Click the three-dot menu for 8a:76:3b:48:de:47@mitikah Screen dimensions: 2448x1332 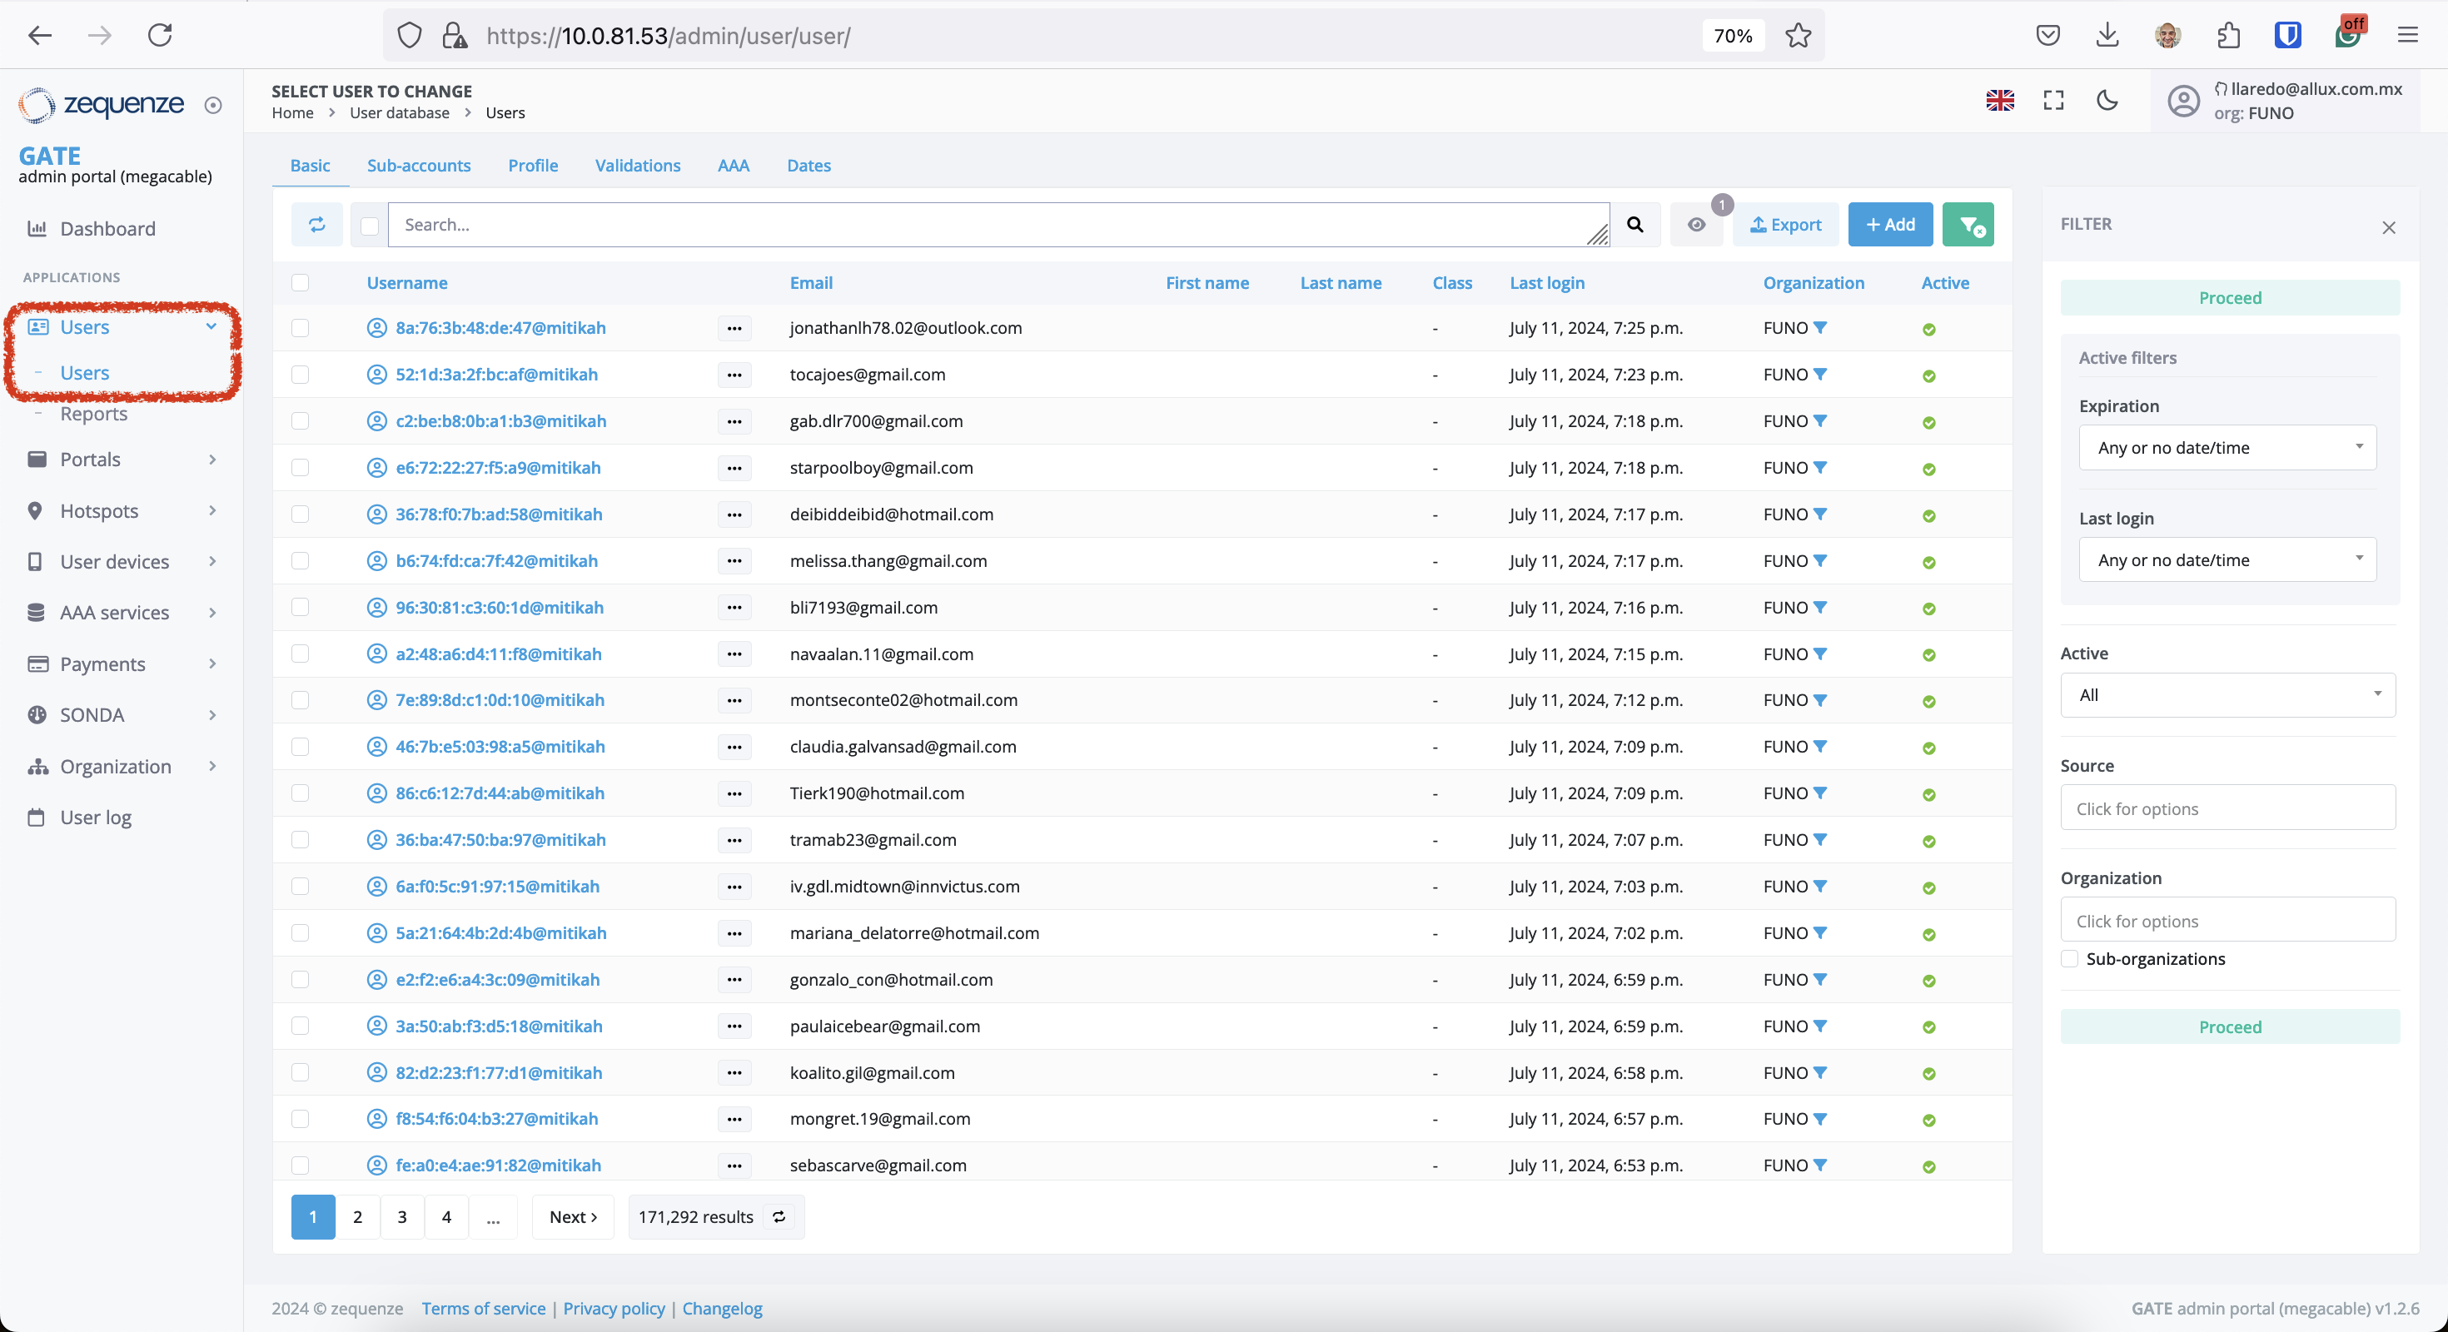pyautogui.click(x=734, y=328)
